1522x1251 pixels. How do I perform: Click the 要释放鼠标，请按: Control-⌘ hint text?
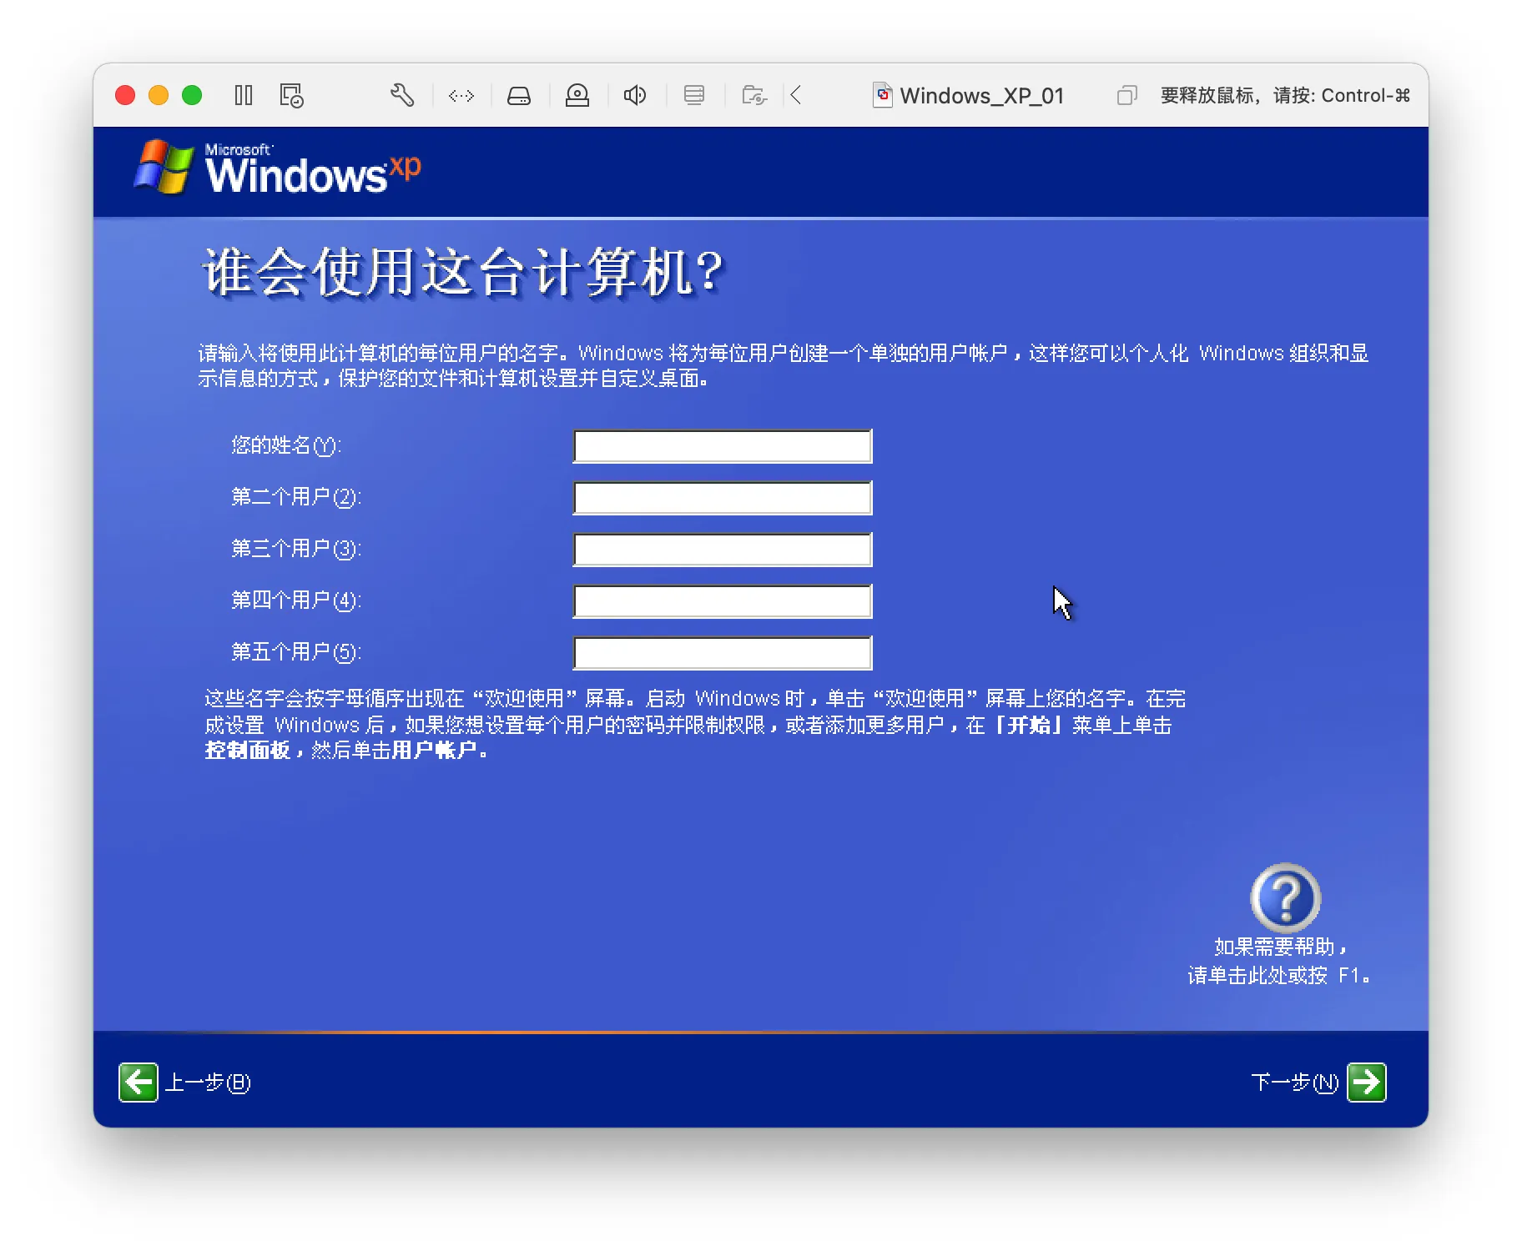(x=1285, y=96)
